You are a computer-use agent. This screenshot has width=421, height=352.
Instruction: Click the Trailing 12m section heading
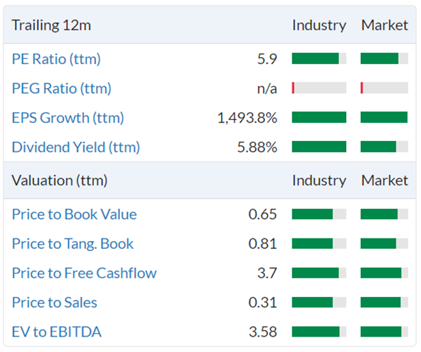pyautogui.click(x=52, y=25)
